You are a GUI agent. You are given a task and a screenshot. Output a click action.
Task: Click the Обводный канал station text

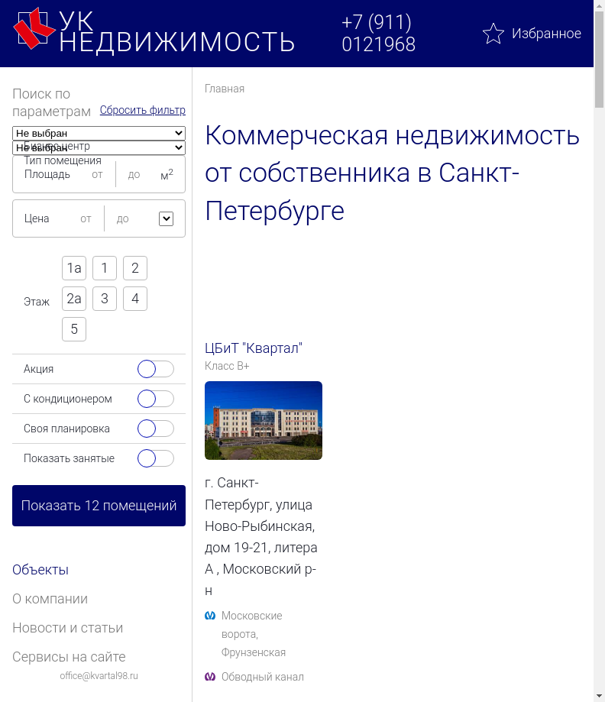pyautogui.click(x=263, y=677)
